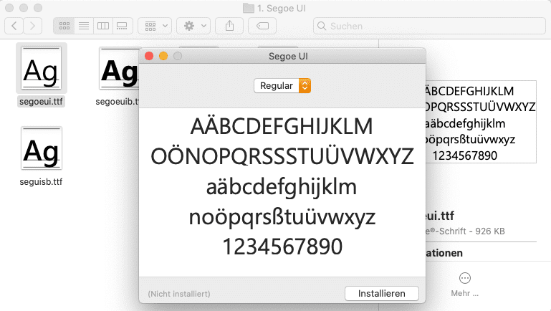Select the segoeuib font file icon
The width and height of the screenshot is (551, 311).
119,68
